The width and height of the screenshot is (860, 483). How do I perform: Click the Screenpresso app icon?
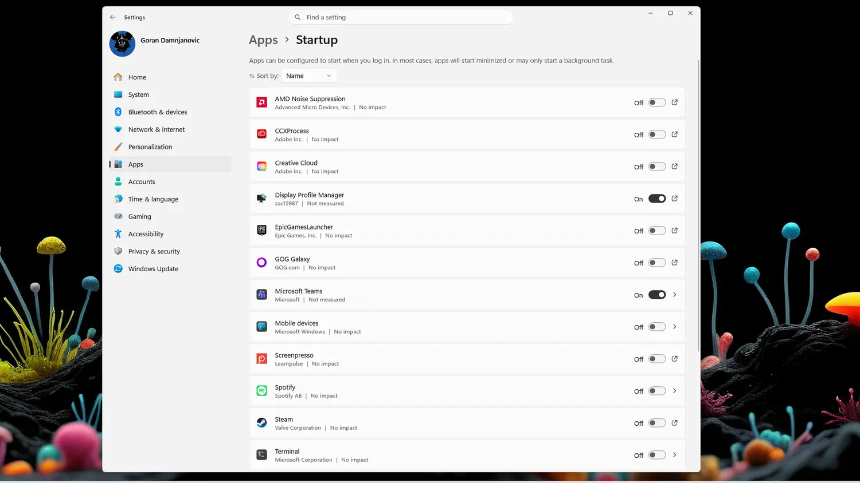[x=261, y=359]
